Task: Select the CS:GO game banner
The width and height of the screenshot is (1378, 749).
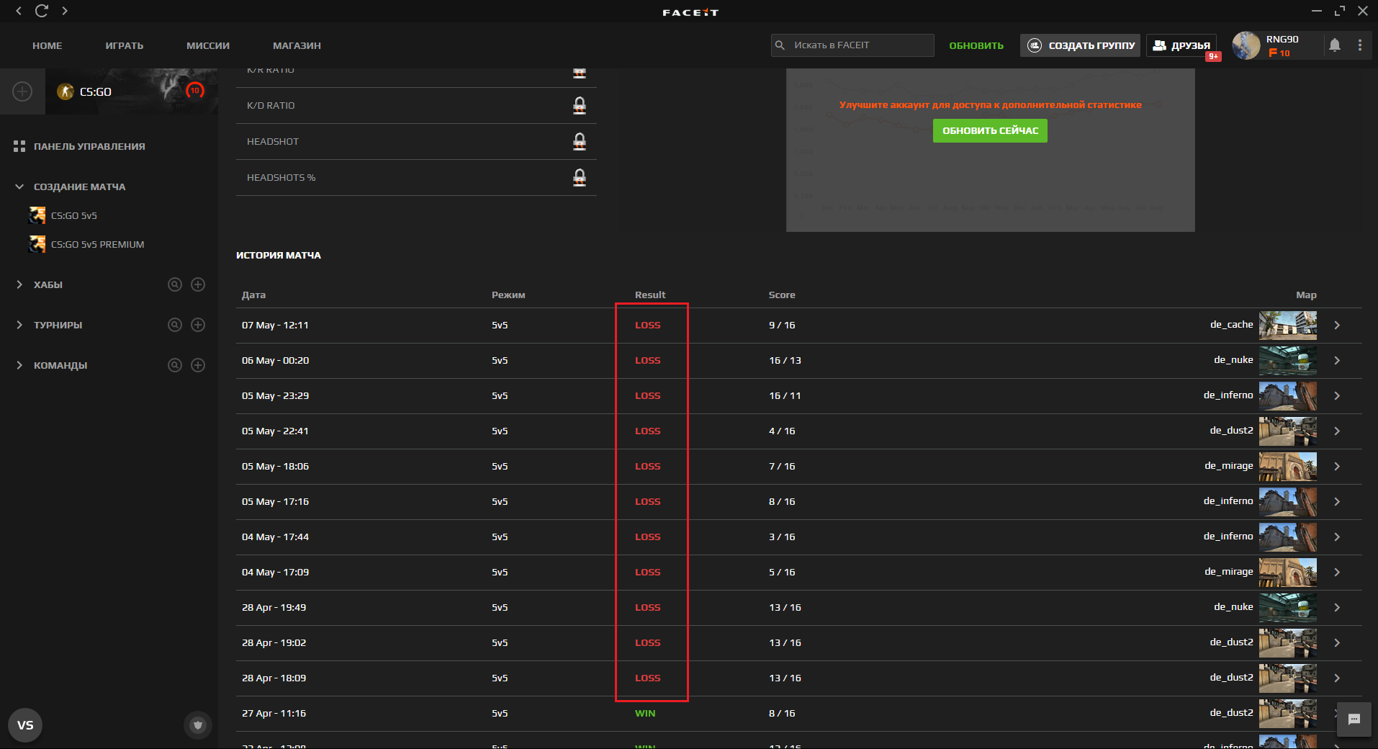Action: [x=132, y=91]
